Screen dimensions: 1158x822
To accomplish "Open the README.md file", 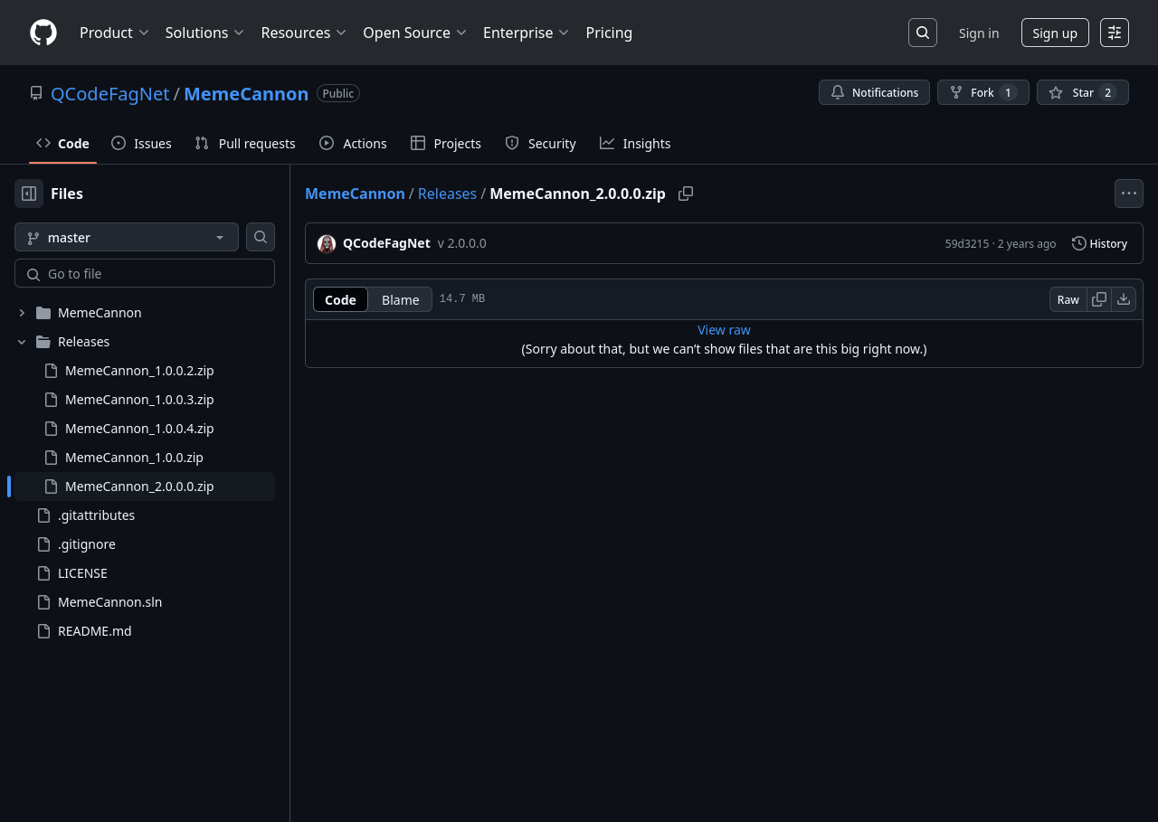I will (x=95, y=631).
